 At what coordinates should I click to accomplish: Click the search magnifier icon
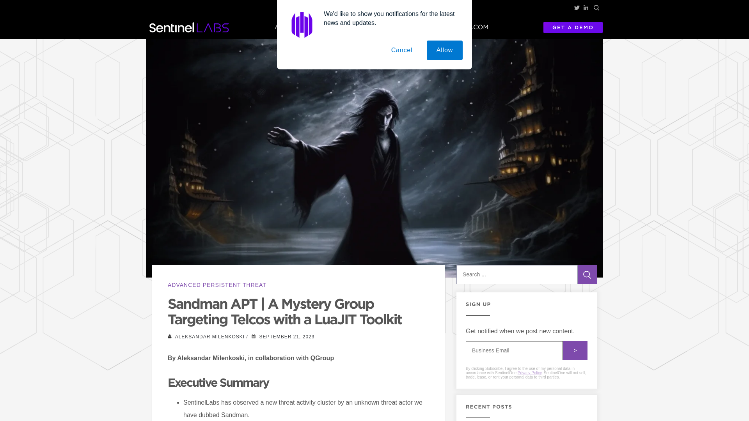pos(596,7)
